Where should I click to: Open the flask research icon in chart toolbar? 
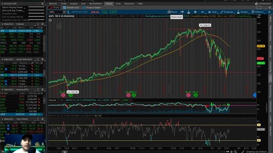tap(189, 12)
